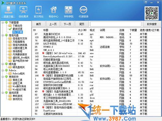Image resolution: width=162 pixels, height=121 pixels.
Task: Click the XY盒子 logo in title bar
Action: tap(3, 3)
